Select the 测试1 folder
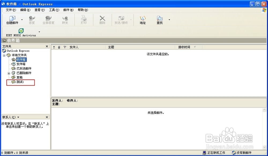268x156 pixels. coord(20,82)
